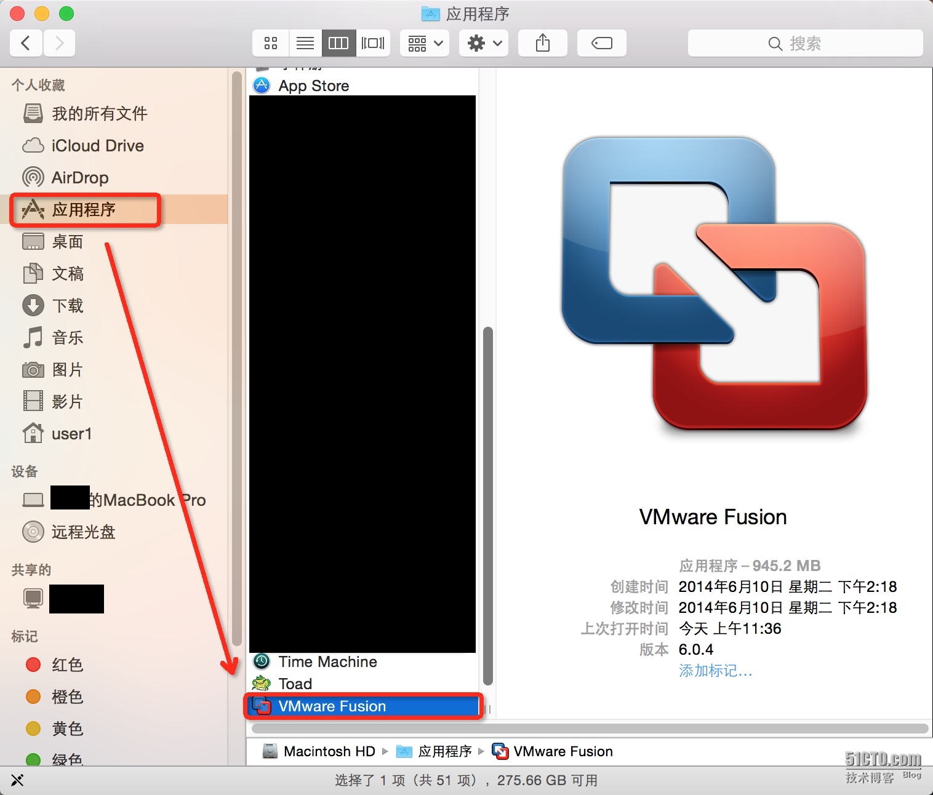This screenshot has height=795, width=933.
Task: Click the 搜索 search field
Action: click(x=805, y=43)
